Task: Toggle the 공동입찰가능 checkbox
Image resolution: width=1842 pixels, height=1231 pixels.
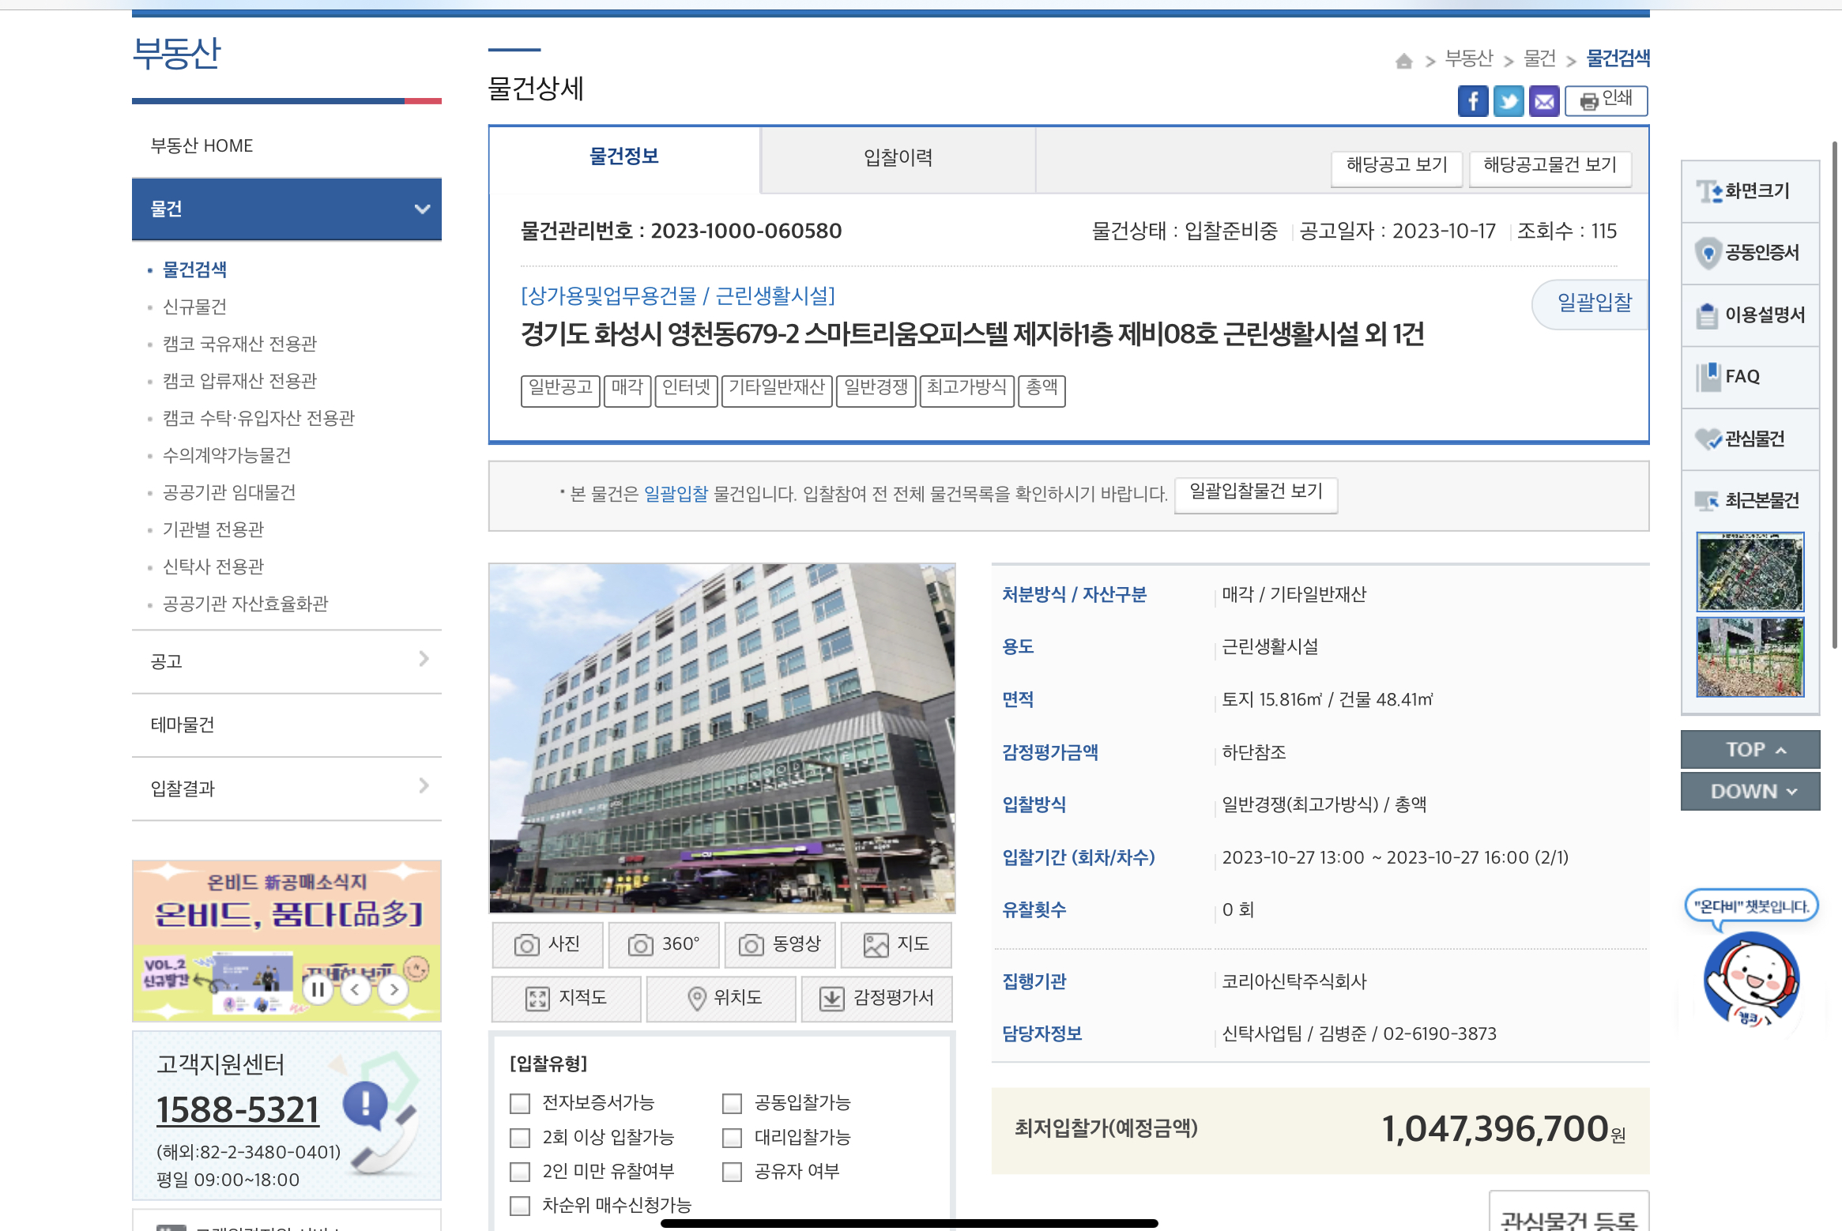Action: point(733,1103)
